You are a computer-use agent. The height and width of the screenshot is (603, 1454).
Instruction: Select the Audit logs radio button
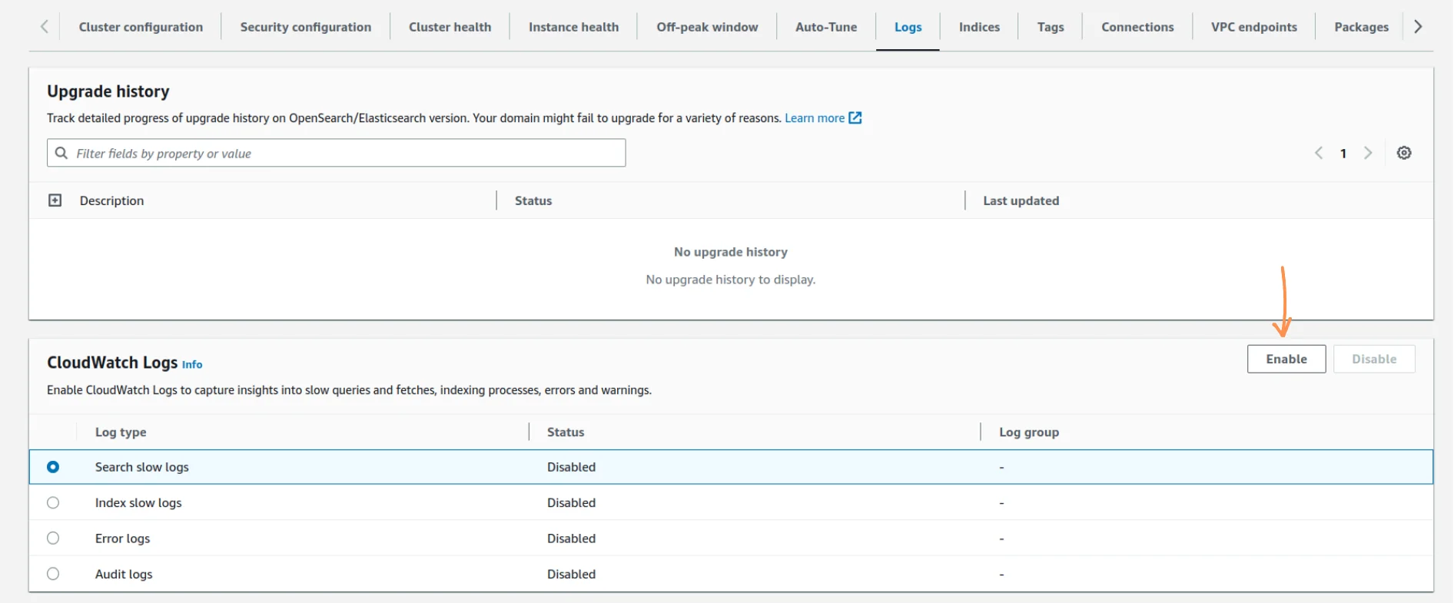click(53, 574)
